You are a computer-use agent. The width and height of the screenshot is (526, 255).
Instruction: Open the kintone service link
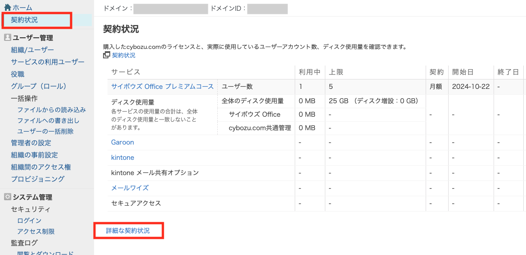122,158
